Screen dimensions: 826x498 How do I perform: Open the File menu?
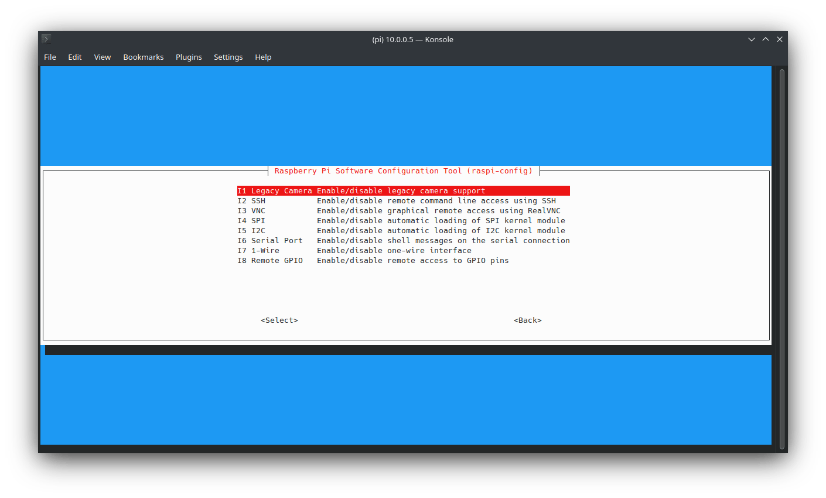50,57
